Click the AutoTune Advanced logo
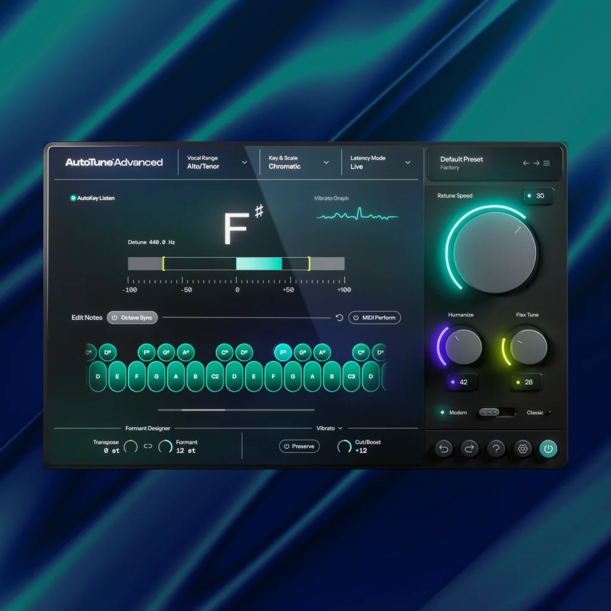The height and width of the screenshot is (611, 611). (x=114, y=162)
